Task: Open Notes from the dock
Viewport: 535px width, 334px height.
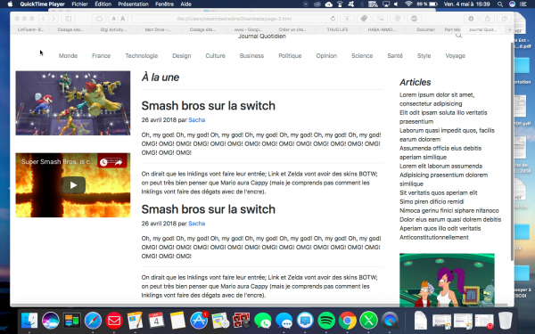Action: [177, 321]
